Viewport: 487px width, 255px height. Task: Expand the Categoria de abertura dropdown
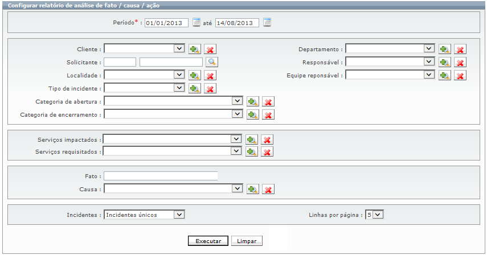click(x=173, y=101)
